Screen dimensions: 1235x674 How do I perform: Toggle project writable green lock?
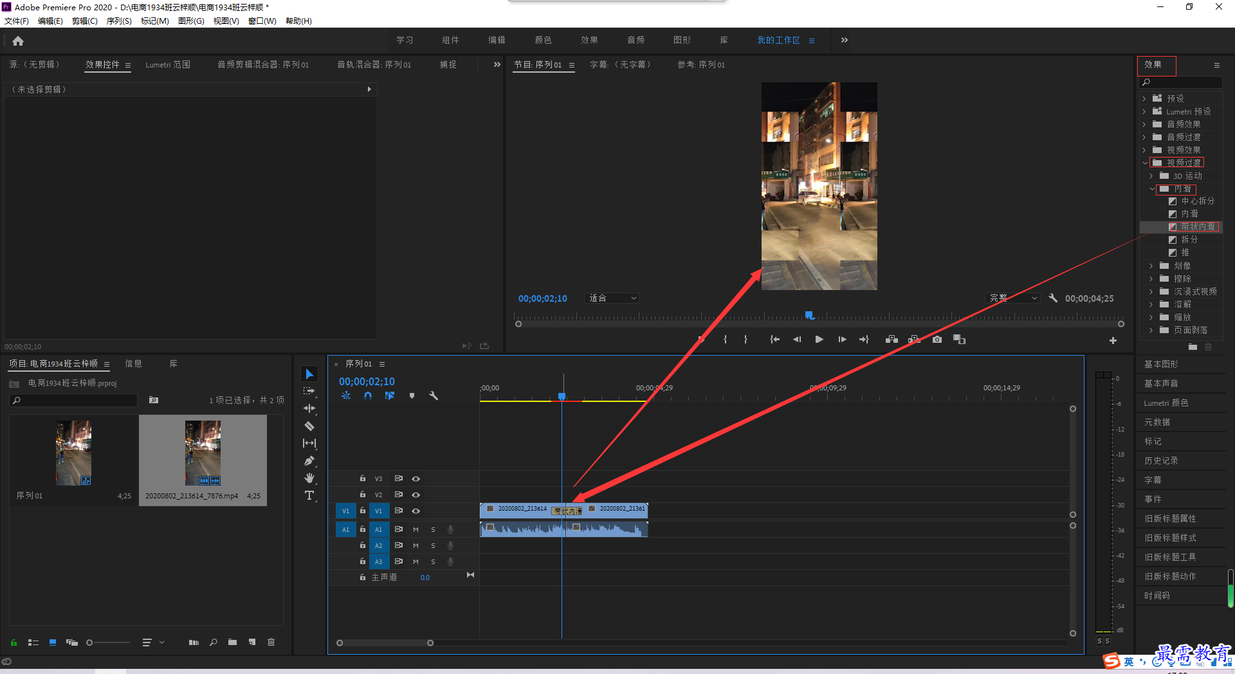(14, 642)
